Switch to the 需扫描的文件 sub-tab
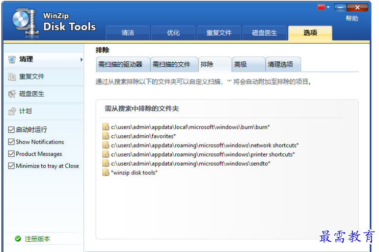Image resolution: width=379 pixels, height=252 pixels. coord(174,64)
